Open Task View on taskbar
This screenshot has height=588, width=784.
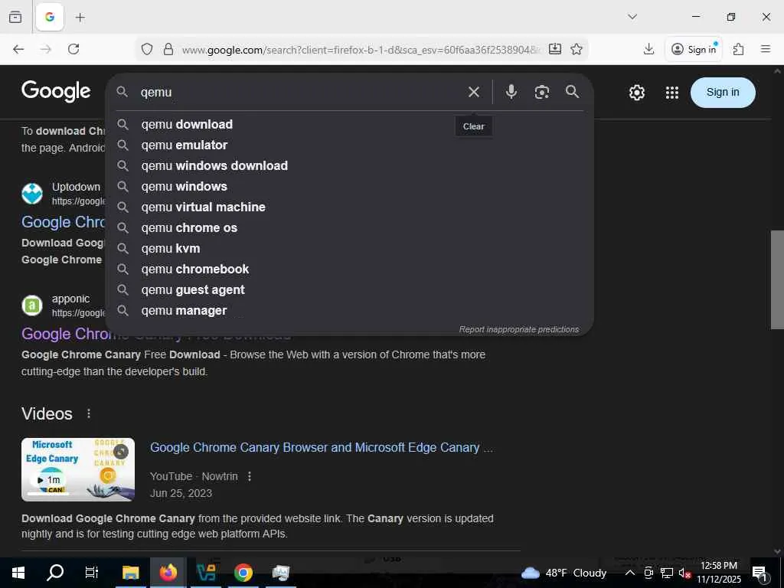coord(92,573)
